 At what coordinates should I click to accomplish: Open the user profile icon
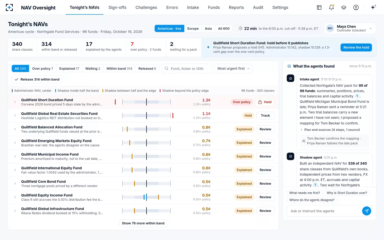coord(356,7)
